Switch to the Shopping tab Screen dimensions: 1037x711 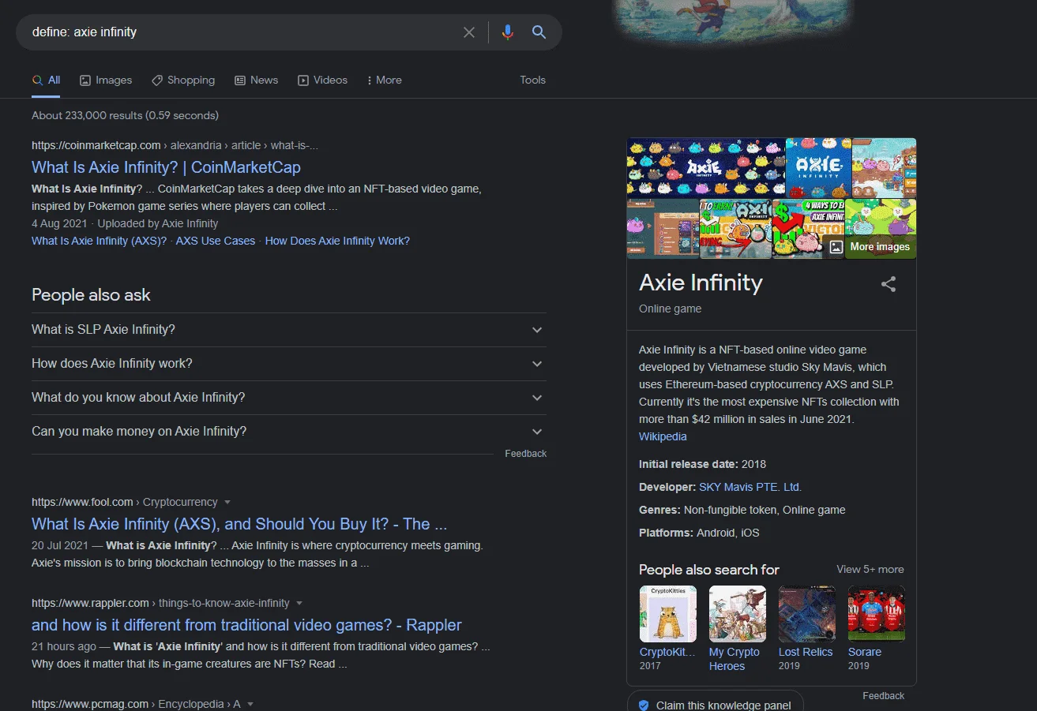point(183,80)
